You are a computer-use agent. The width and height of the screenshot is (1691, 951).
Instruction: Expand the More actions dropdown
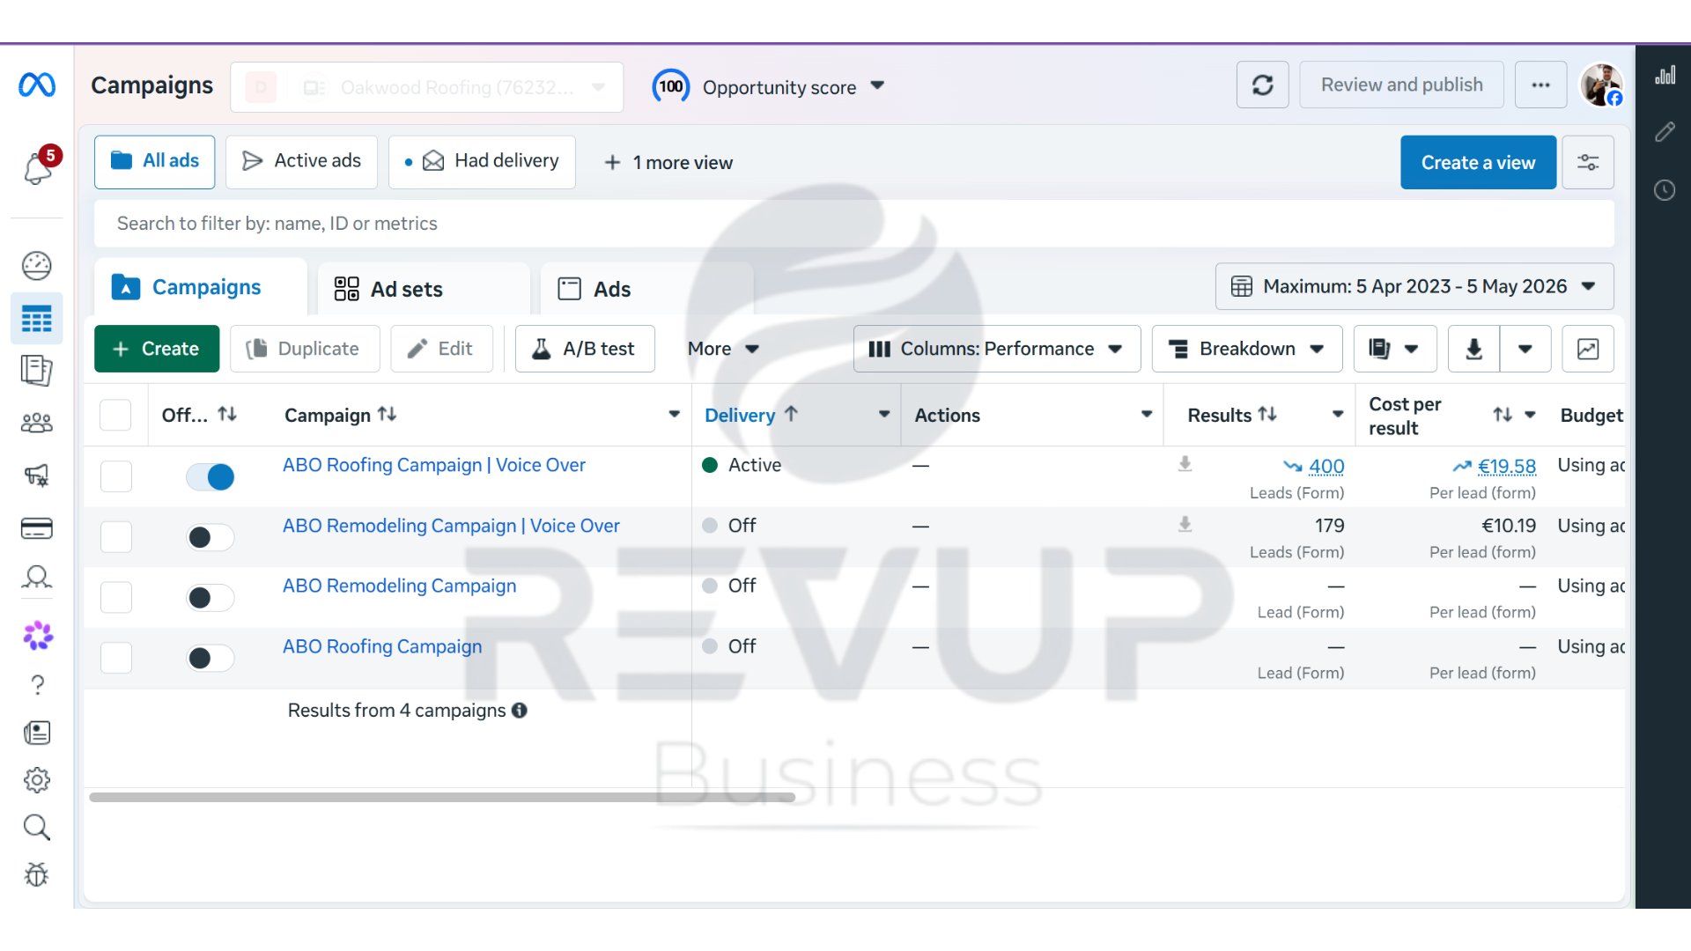tap(723, 349)
